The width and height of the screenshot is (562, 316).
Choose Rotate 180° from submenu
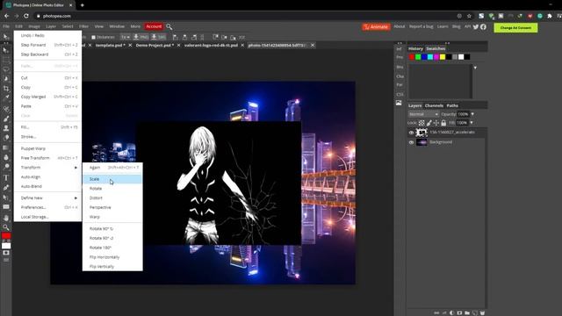pos(112,248)
